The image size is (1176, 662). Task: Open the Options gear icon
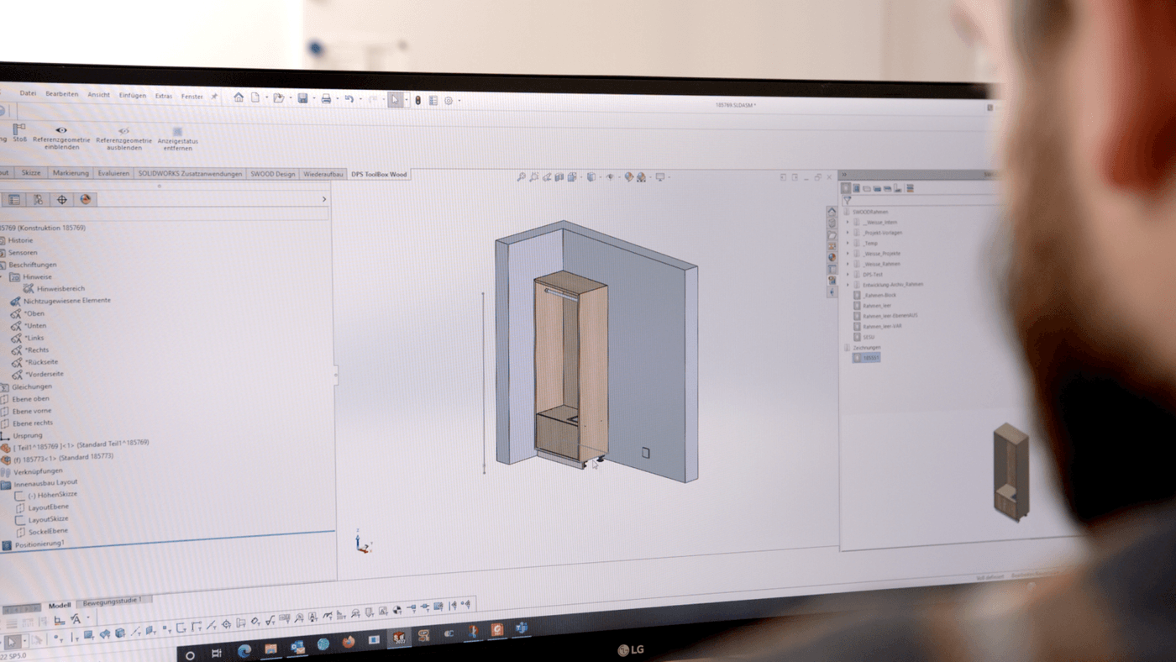tap(449, 101)
